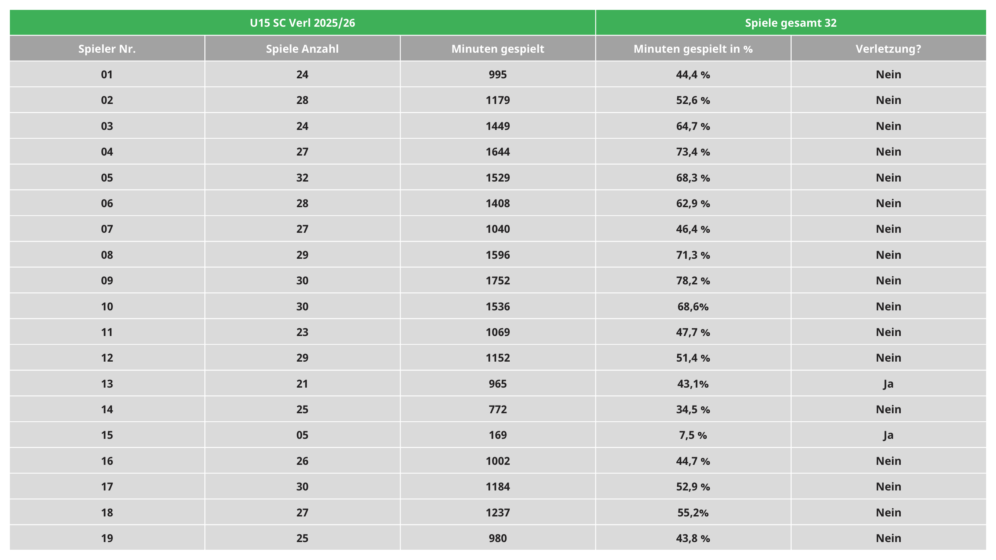Image resolution: width=996 pixels, height=560 pixels.
Task: Select the cell showing 1752 minutes
Action: point(498,280)
